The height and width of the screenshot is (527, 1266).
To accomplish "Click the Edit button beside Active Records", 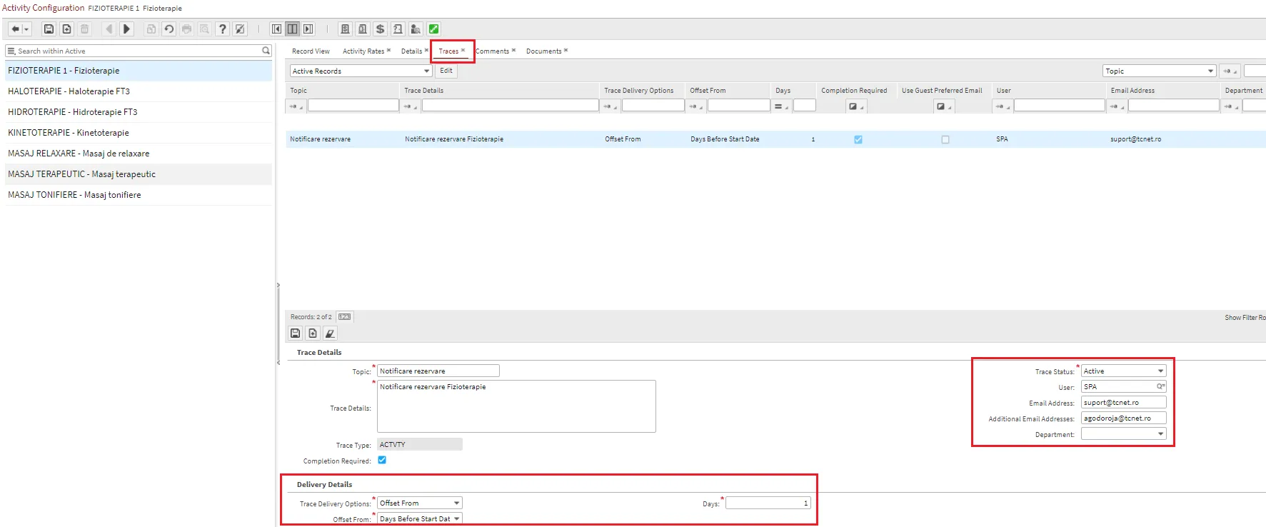I will point(446,71).
